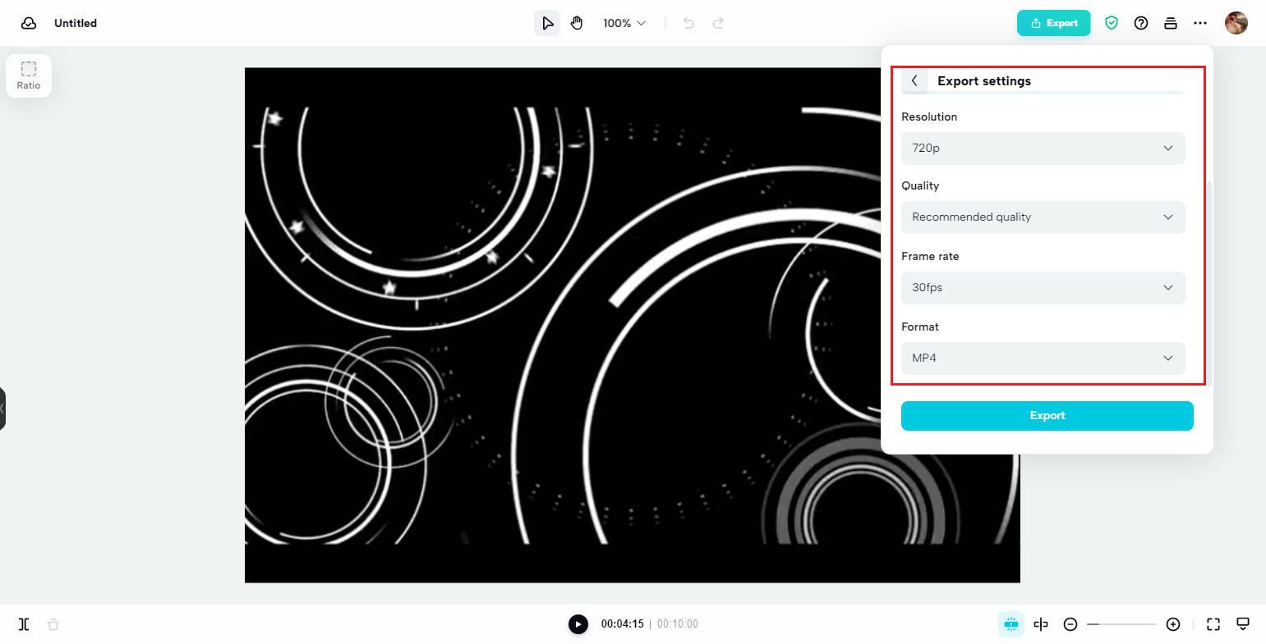1266x644 pixels.
Task: Go back from Export settings panel
Action: tap(914, 80)
